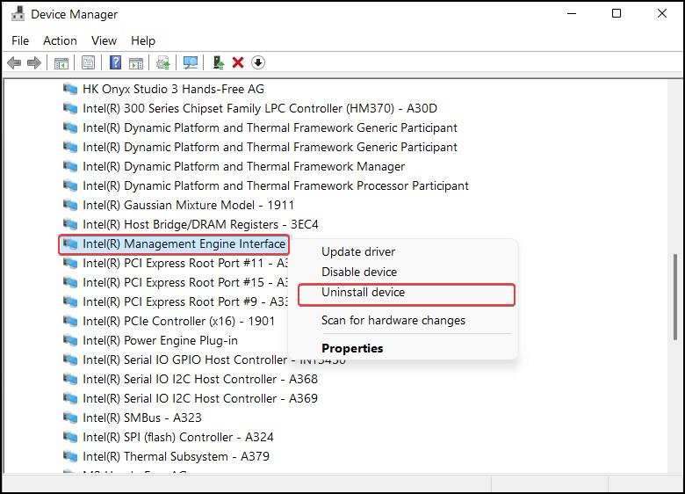Click the device icon beside LPC Controller (HM370)

[70, 108]
